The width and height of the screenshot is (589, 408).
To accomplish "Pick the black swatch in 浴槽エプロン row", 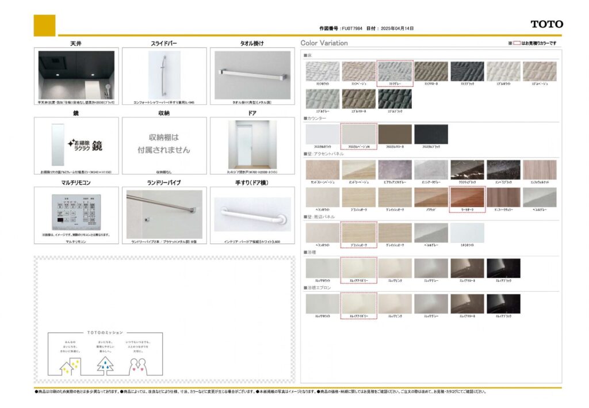I will coord(503,304).
